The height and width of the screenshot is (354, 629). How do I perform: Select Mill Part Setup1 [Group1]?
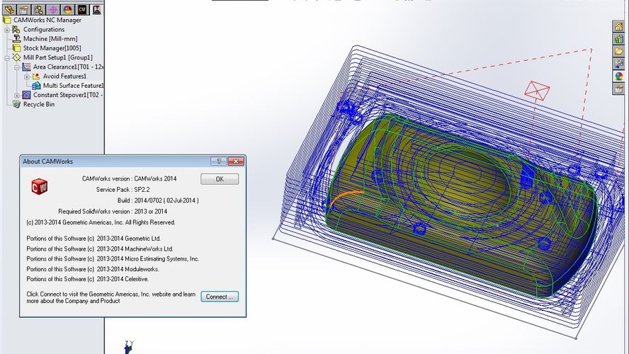point(58,57)
